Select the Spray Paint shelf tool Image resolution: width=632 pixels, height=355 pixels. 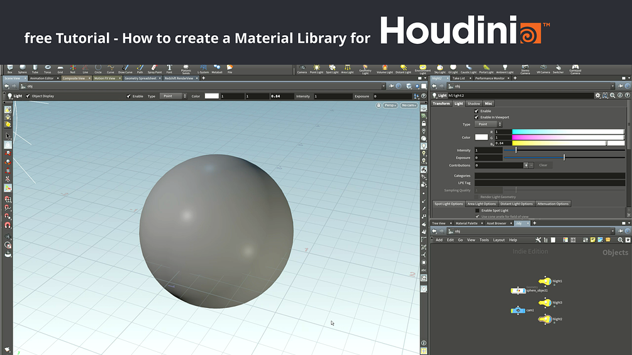(x=154, y=69)
